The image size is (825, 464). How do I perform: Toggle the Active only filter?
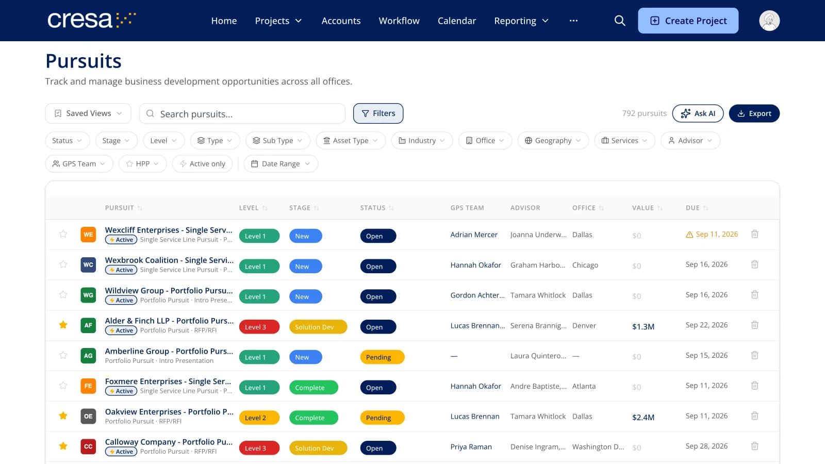point(202,164)
